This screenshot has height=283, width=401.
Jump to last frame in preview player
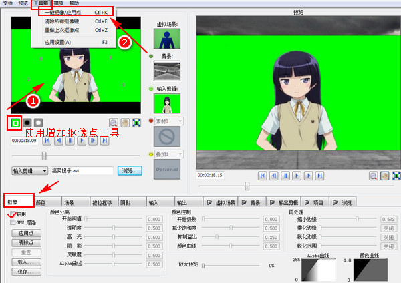point(320,176)
